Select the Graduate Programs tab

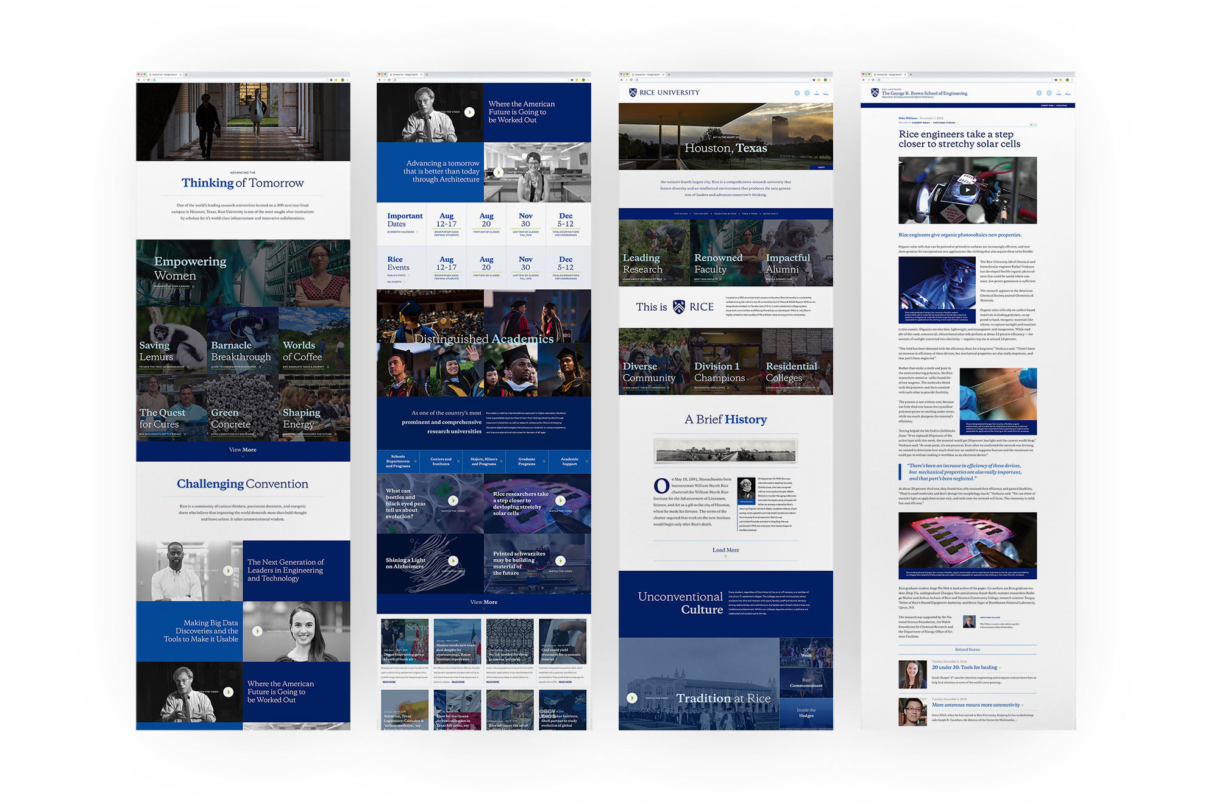pyautogui.click(x=527, y=462)
